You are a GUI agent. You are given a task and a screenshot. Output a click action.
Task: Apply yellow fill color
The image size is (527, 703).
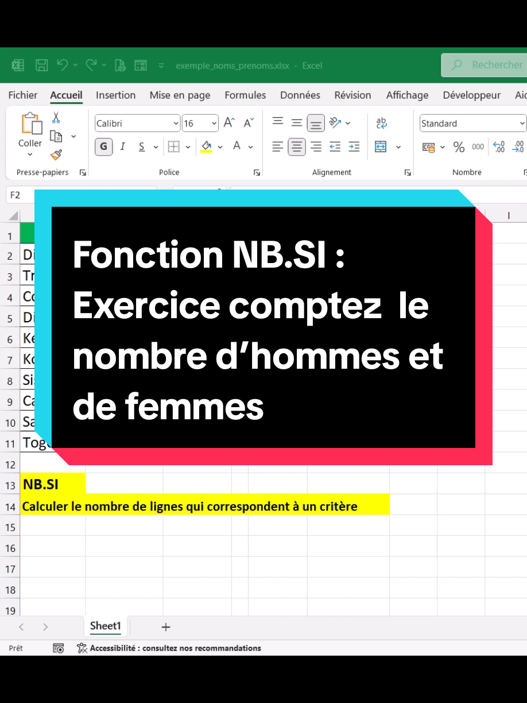pos(207,147)
